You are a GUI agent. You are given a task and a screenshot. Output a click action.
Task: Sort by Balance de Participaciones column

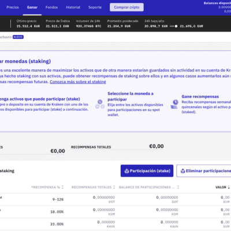178,187
